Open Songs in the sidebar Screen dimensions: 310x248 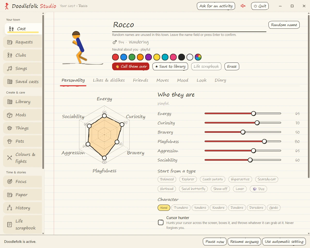point(22,68)
